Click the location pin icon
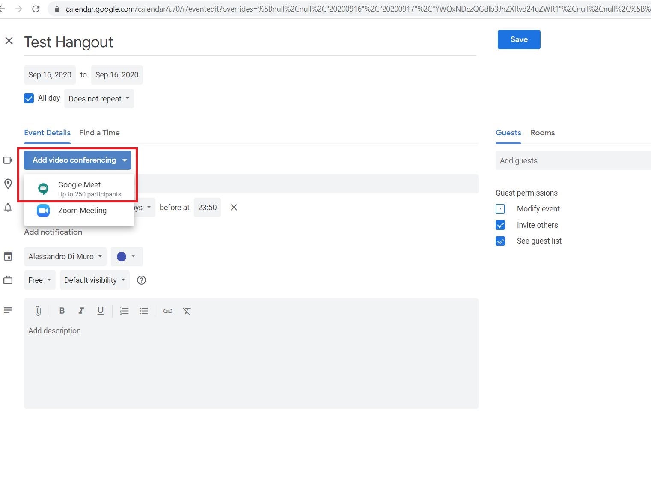 pos(8,184)
